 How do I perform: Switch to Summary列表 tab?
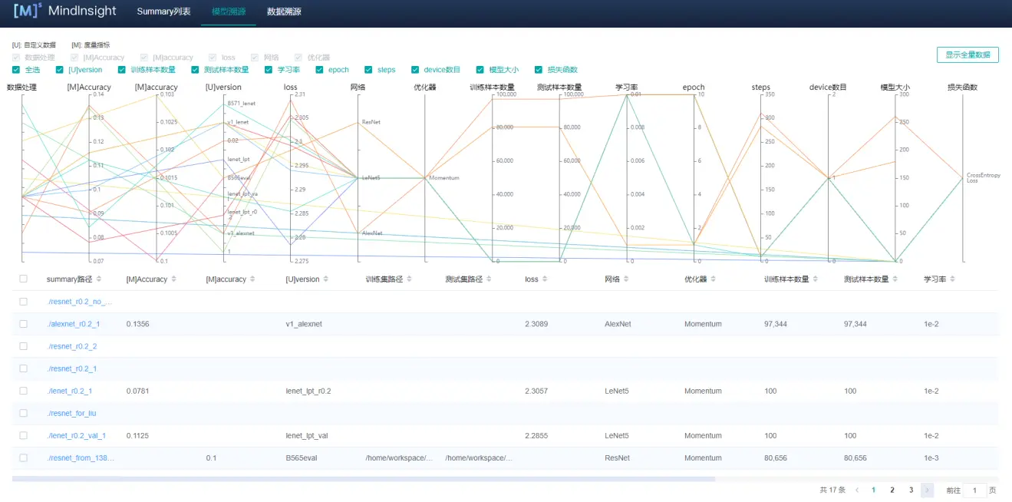tap(163, 12)
